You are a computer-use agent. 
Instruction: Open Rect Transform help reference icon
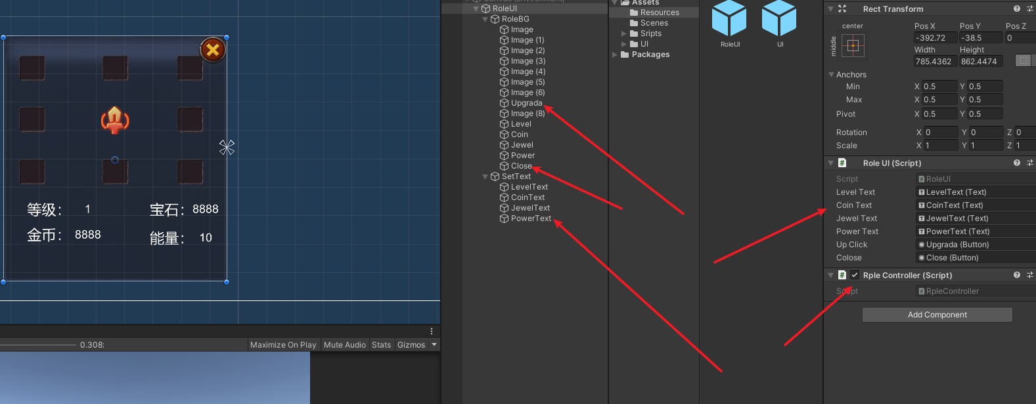coord(1017,9)
